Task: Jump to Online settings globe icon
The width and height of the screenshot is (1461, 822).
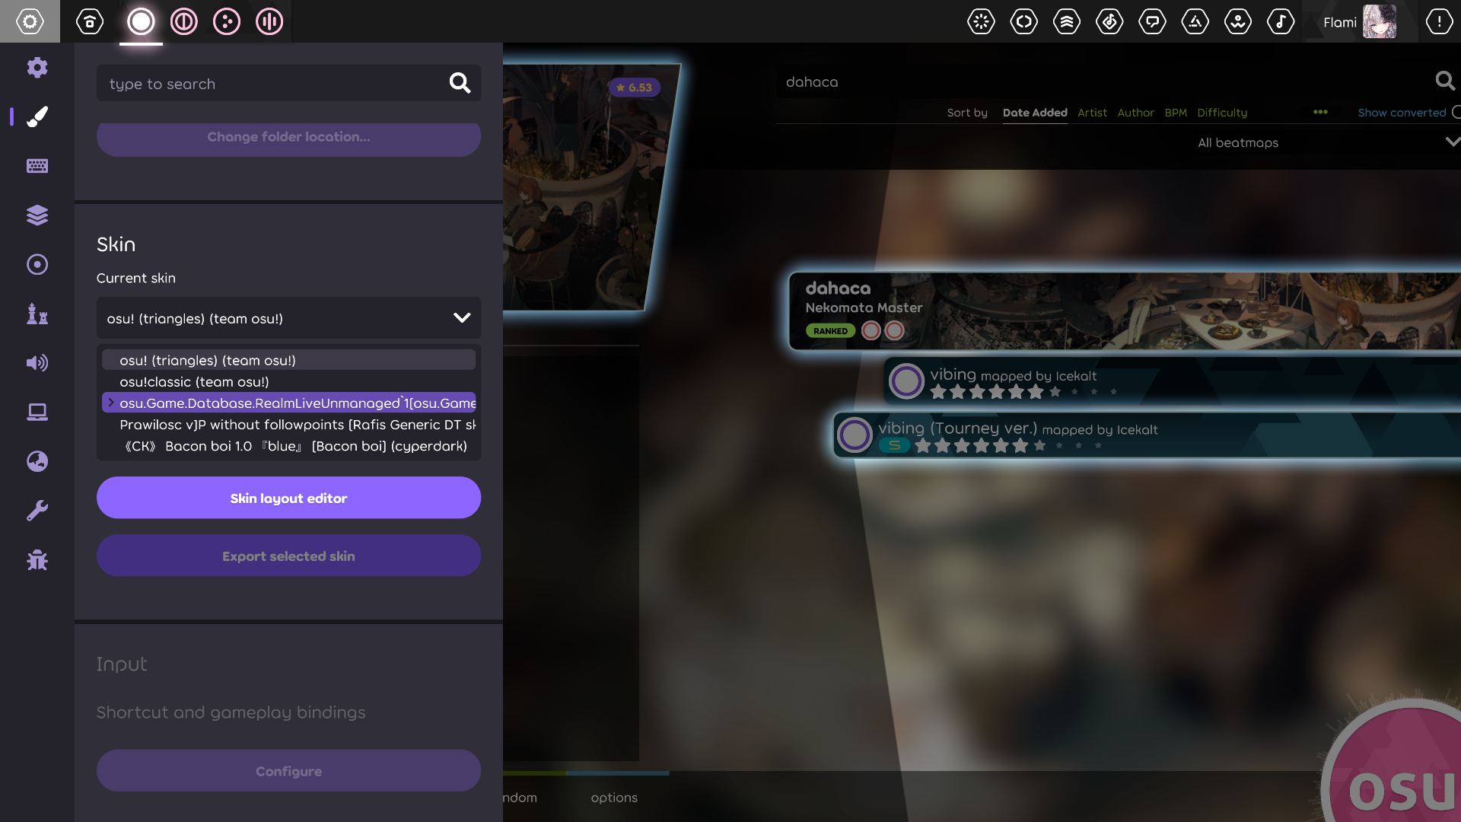Action: click(x=37, y=461)
